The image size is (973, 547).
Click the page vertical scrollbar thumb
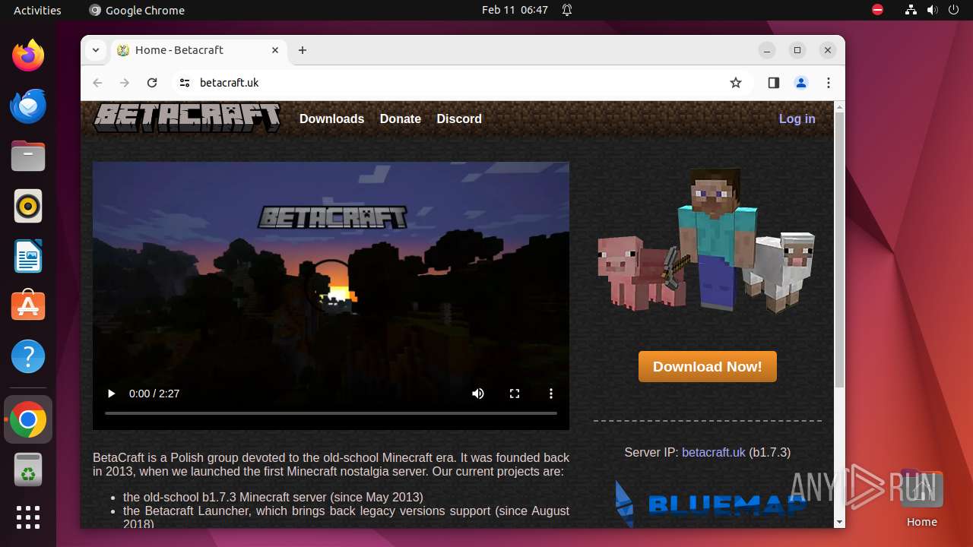[x=839, y=251]
